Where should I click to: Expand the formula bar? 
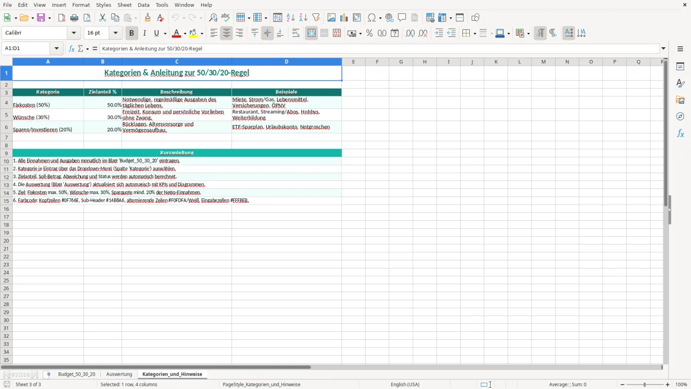[663, 48]
